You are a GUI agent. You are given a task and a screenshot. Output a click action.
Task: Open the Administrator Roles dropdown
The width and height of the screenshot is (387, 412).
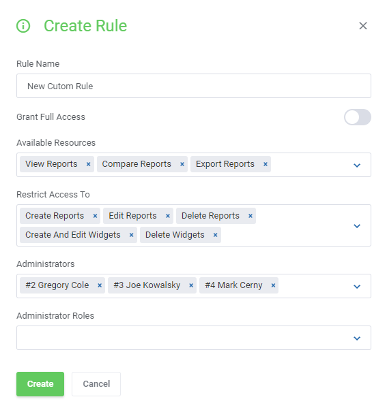(194, 338)
